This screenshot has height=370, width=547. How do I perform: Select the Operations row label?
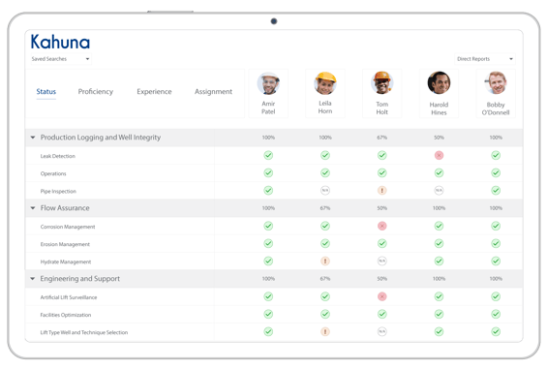tap(53, 173)
